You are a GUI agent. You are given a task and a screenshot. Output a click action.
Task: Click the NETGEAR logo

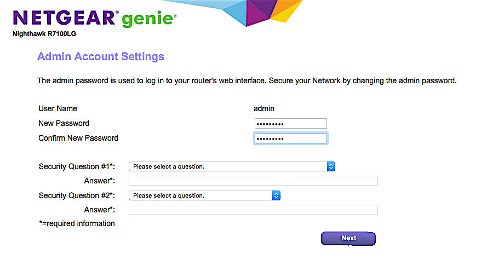tap(65, 18)
